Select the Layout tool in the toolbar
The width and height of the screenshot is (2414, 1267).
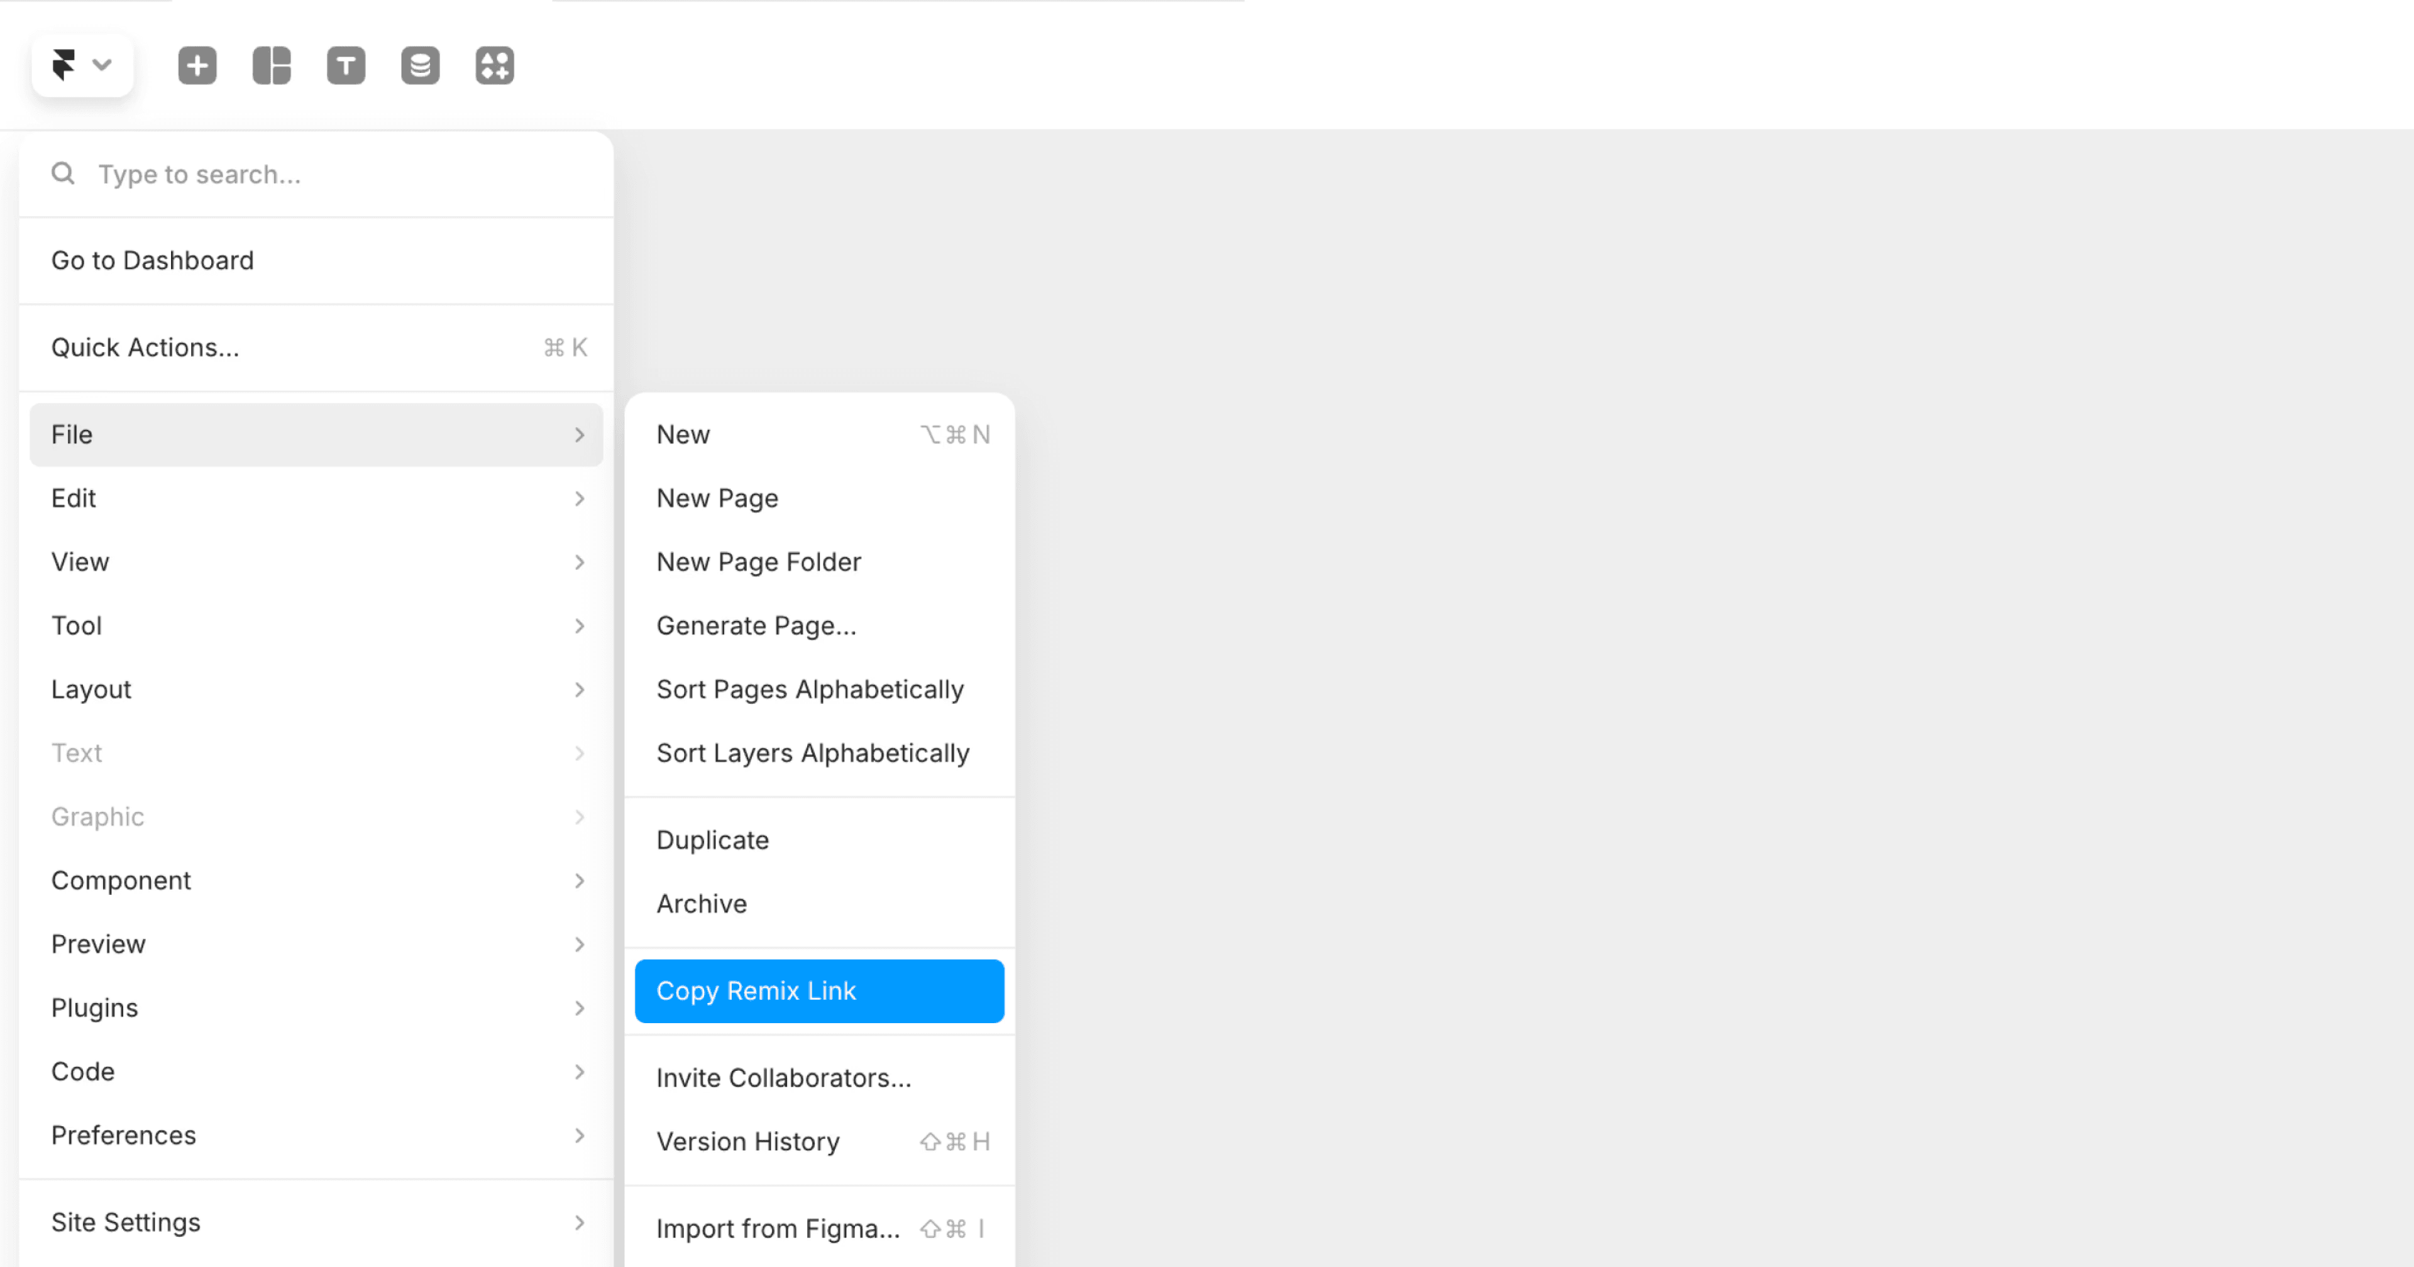point(271,65)
